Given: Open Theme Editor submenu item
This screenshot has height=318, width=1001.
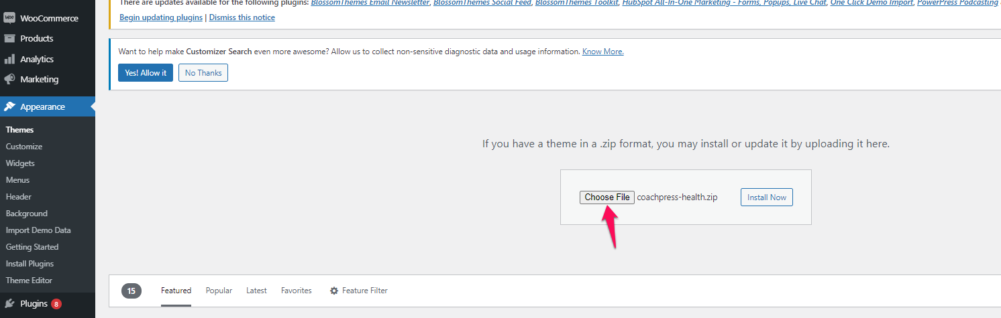Looking at the screenshot, I should pos(29,281).
